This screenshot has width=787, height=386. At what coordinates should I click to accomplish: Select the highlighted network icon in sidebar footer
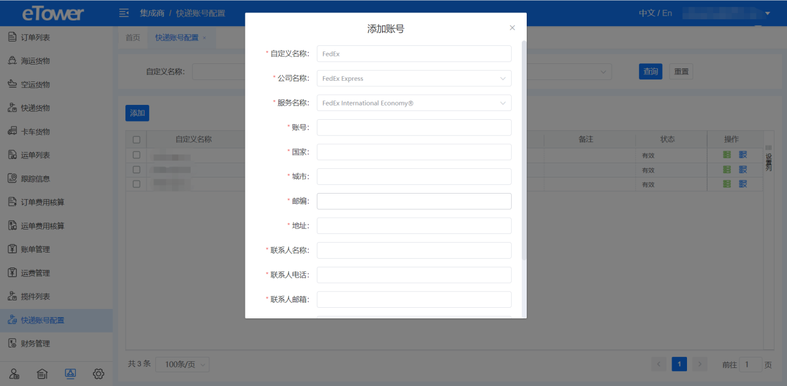[70, 374]
